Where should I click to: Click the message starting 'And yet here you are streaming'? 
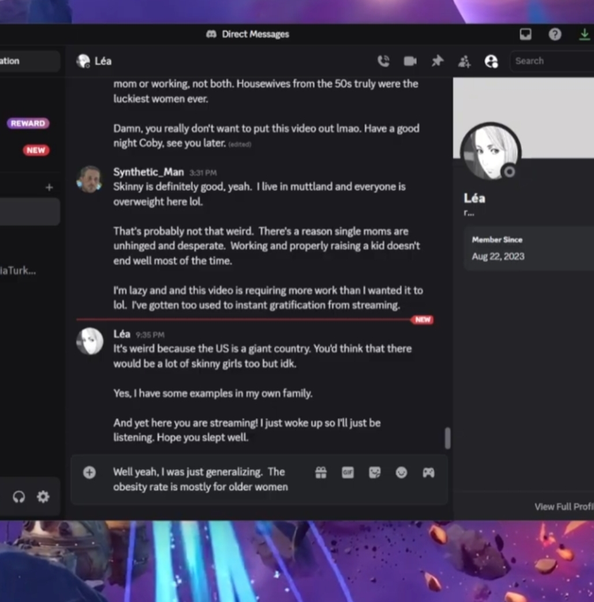(247, 431)
